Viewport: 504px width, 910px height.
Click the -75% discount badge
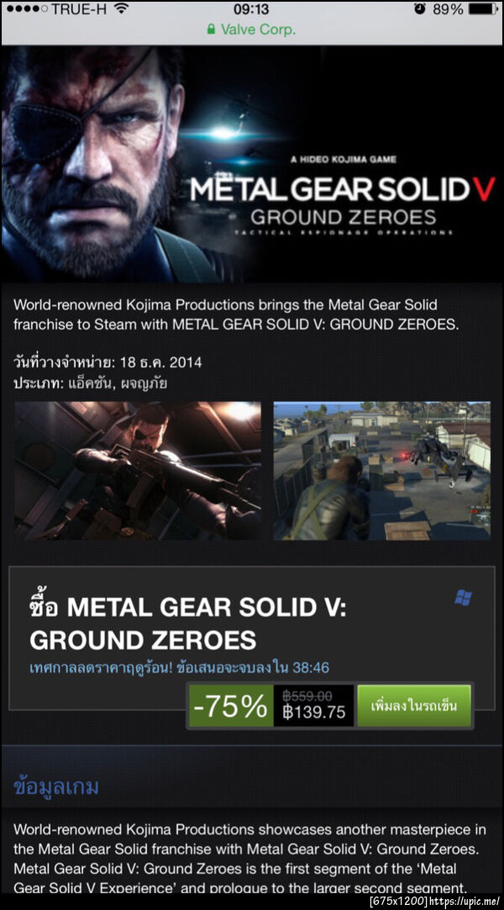pyautogui.click(x=230, y=706)
